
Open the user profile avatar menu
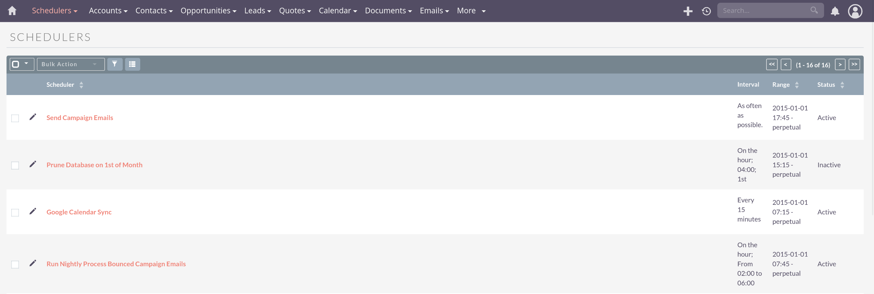coord(855,11)
